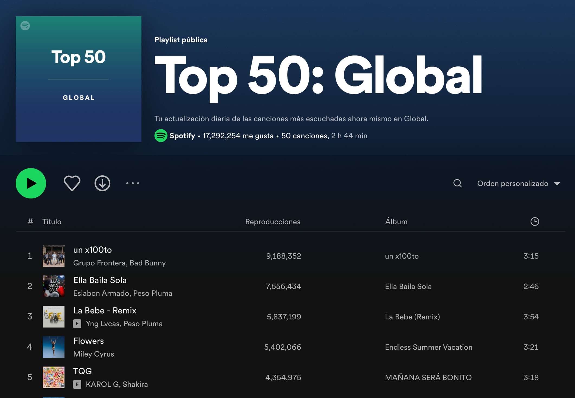Open the three-dots more options menu

click(x=133, y=183)
